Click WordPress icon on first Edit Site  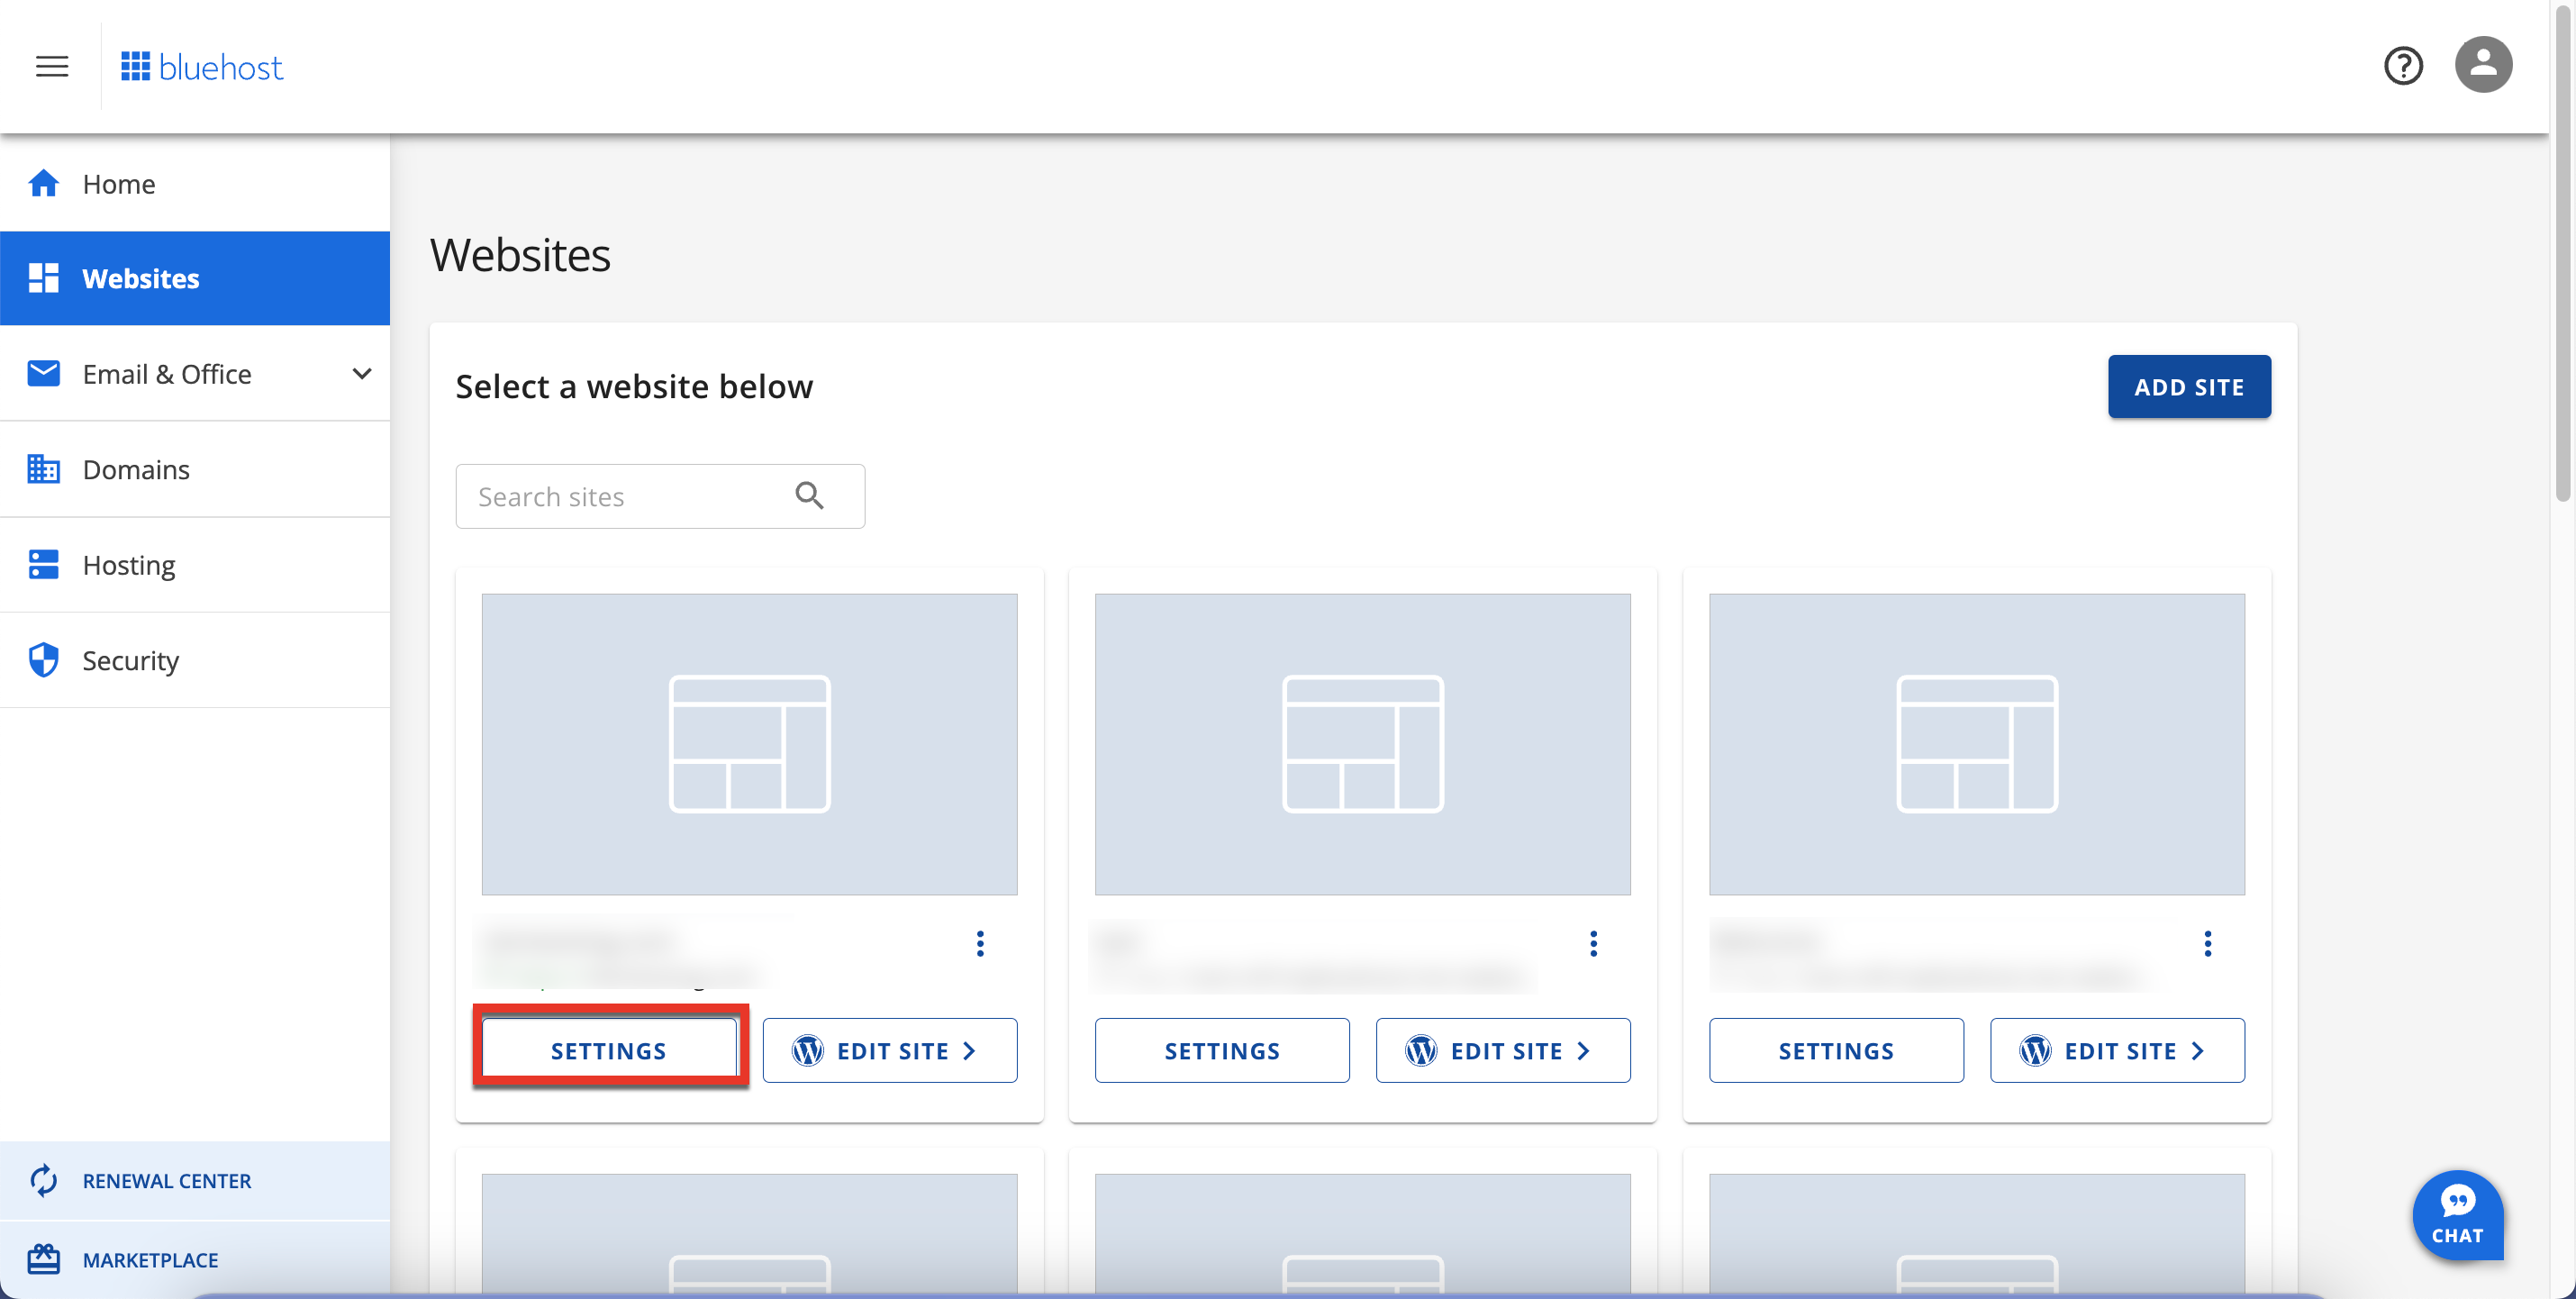pyautogui.click(x=807, y=1051)
